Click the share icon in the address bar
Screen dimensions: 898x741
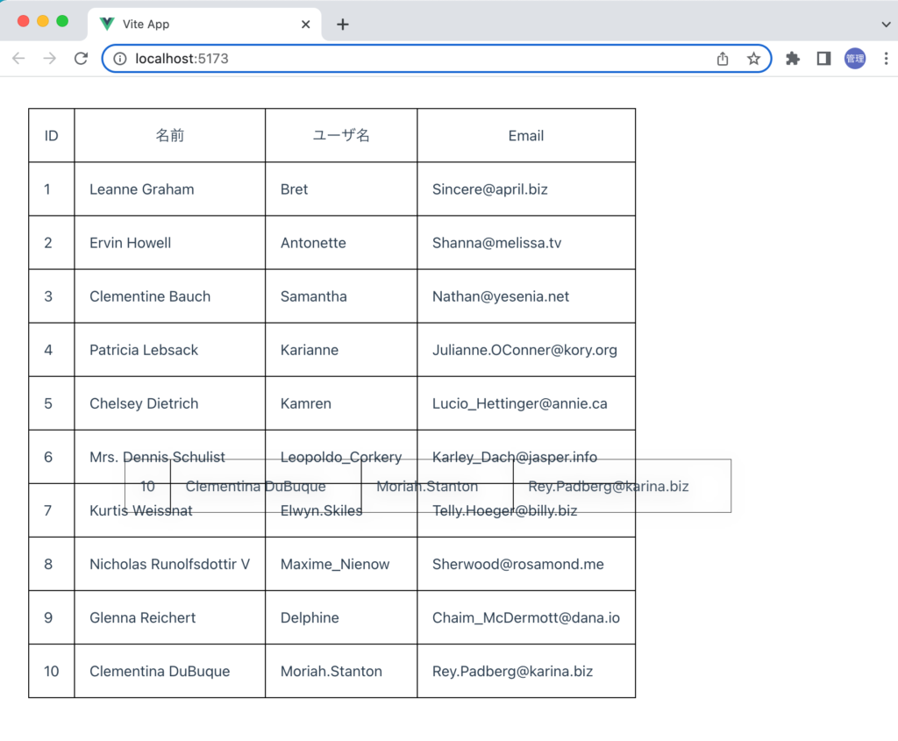pyautogui.click(x=722, y=59)
